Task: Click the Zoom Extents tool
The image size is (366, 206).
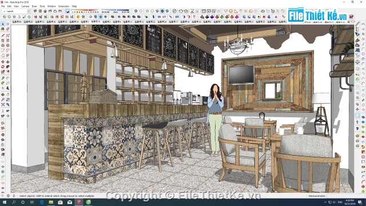Action: tap(3, 104)
